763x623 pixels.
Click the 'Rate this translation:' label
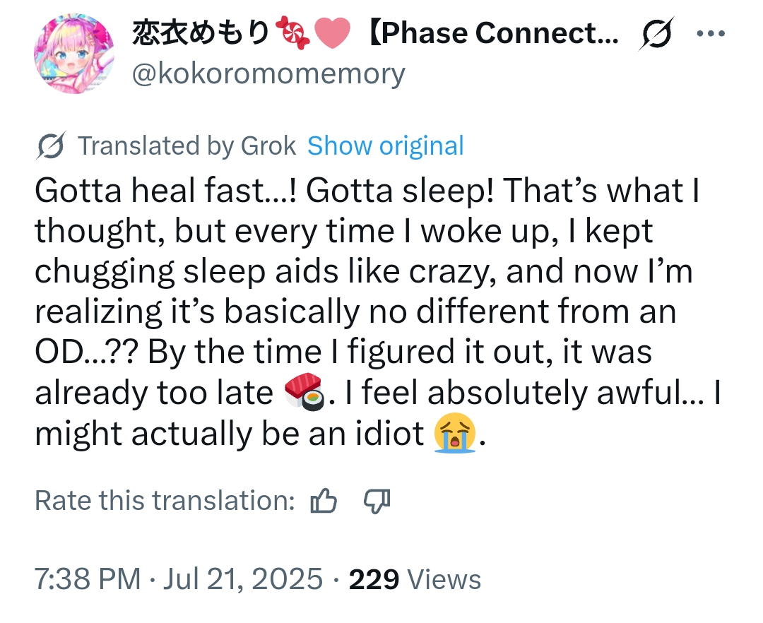coord(165,502)
